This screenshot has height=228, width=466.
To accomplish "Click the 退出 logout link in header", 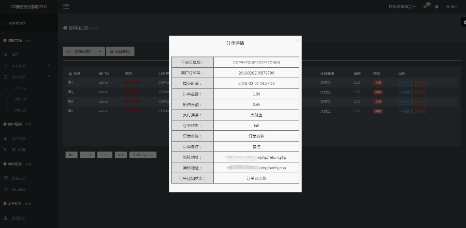I will [452, 7].
